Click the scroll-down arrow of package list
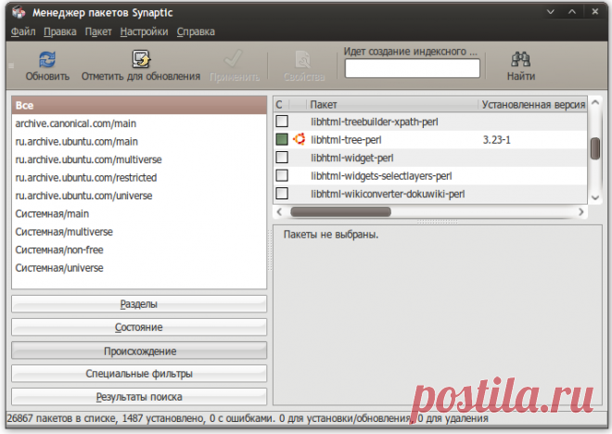 tap(594, 198)
